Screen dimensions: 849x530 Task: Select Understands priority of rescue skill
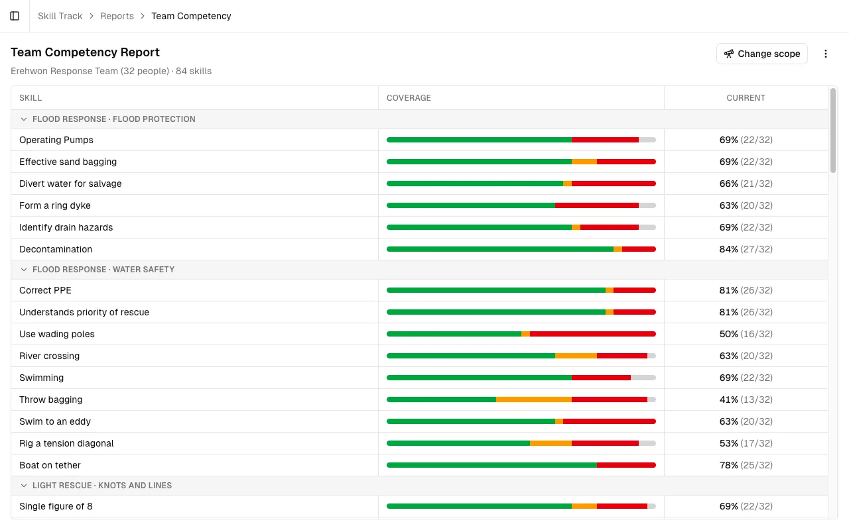pos(84,312)
